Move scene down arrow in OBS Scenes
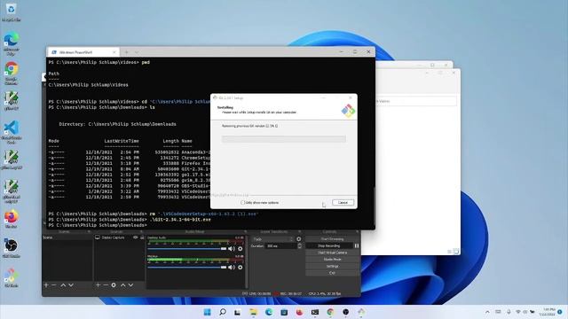568x319 pixels. (x=71, y=285)
